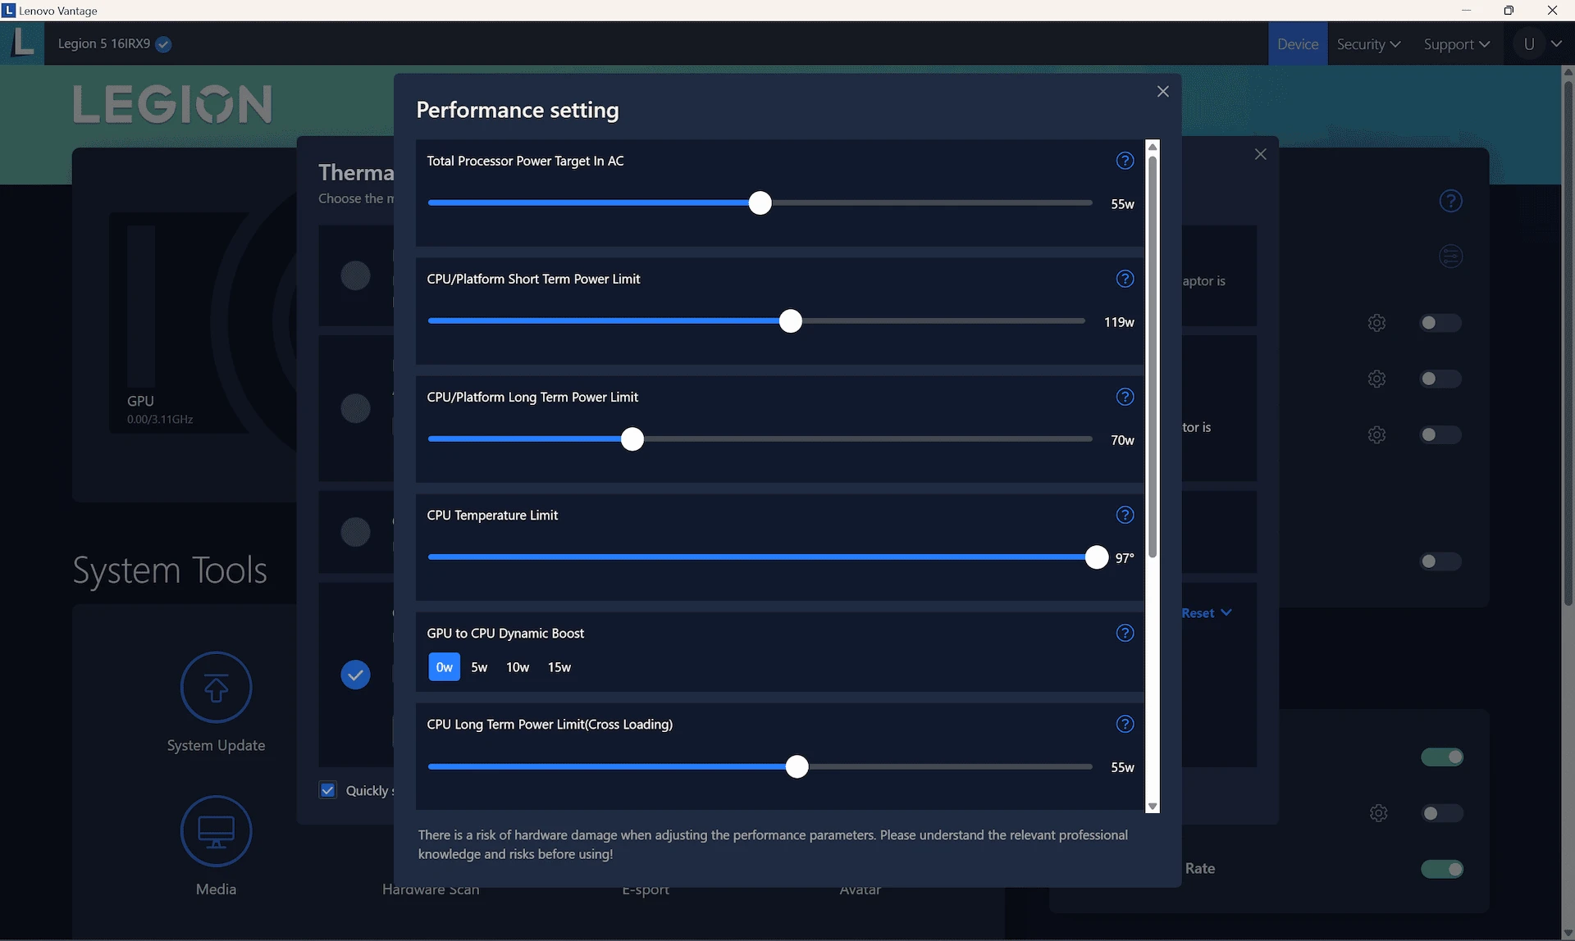This screenshot has width=1575, height=941.
Task: Select the third thermal mode radio option
Action: pos(355,532)
